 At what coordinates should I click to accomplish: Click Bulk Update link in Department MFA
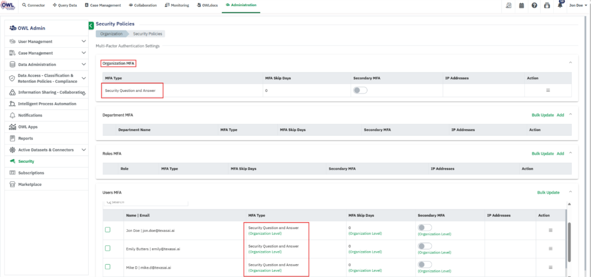[542, 115]
